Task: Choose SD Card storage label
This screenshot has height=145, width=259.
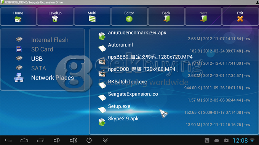Action: point(42,49)
